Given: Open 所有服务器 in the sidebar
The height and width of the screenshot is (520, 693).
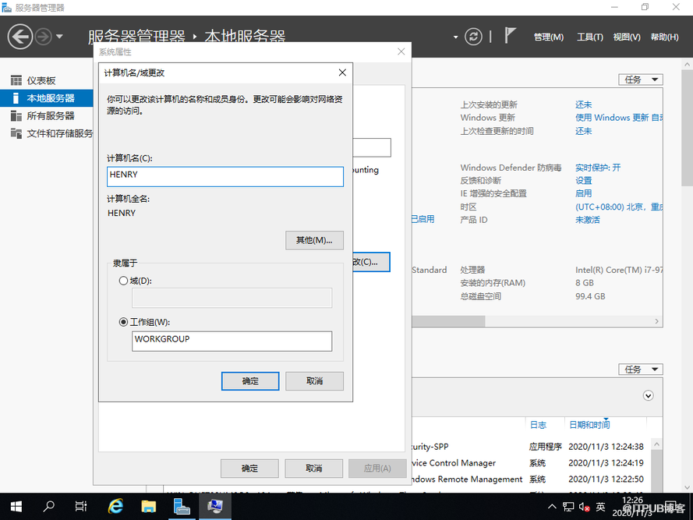Looking at the screenshot, I should (50, 115).
